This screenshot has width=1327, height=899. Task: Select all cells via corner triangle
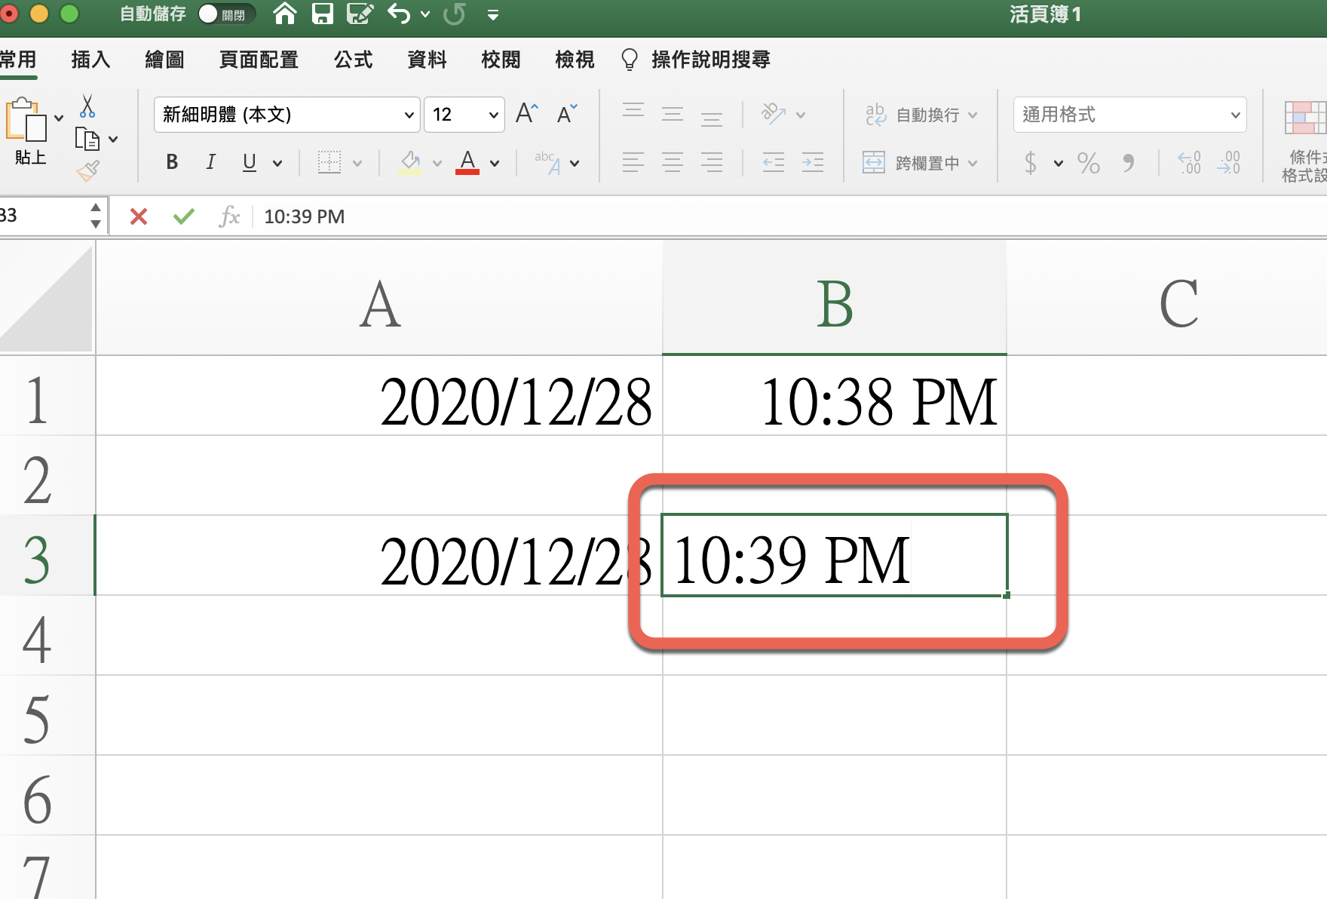pos(47,298)
